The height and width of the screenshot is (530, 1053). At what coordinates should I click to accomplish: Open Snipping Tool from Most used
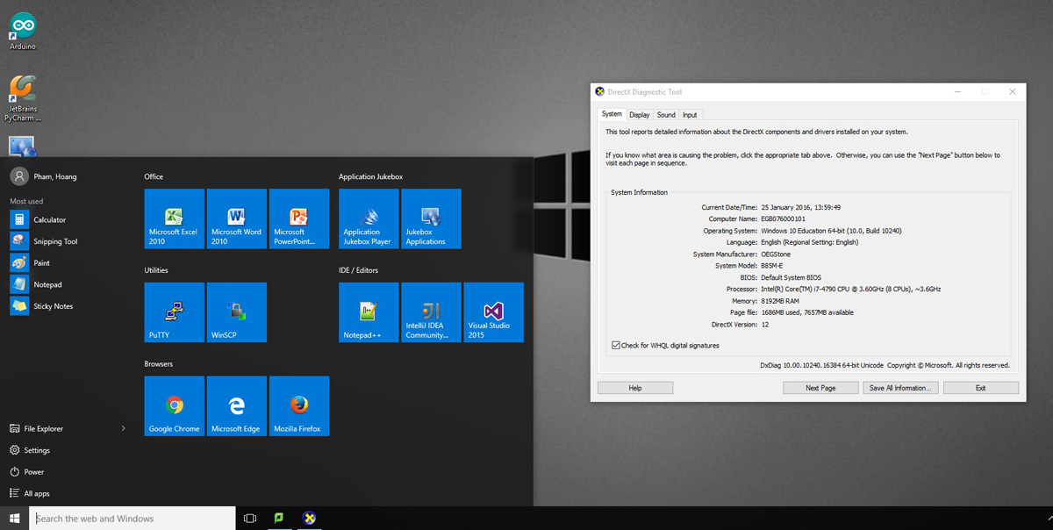point(55,241)
